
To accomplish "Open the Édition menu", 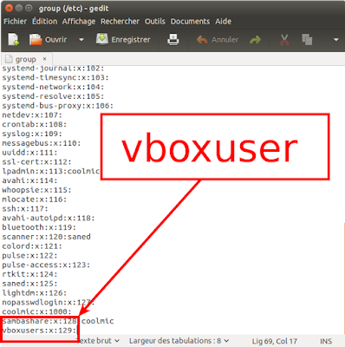I will tap(45, 22).
